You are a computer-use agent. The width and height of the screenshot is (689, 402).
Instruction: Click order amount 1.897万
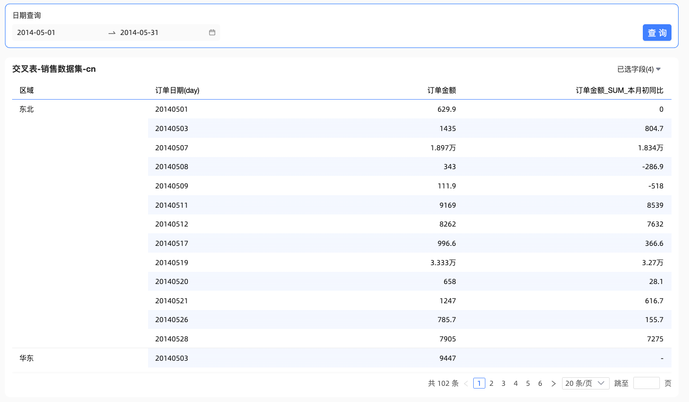443,148
